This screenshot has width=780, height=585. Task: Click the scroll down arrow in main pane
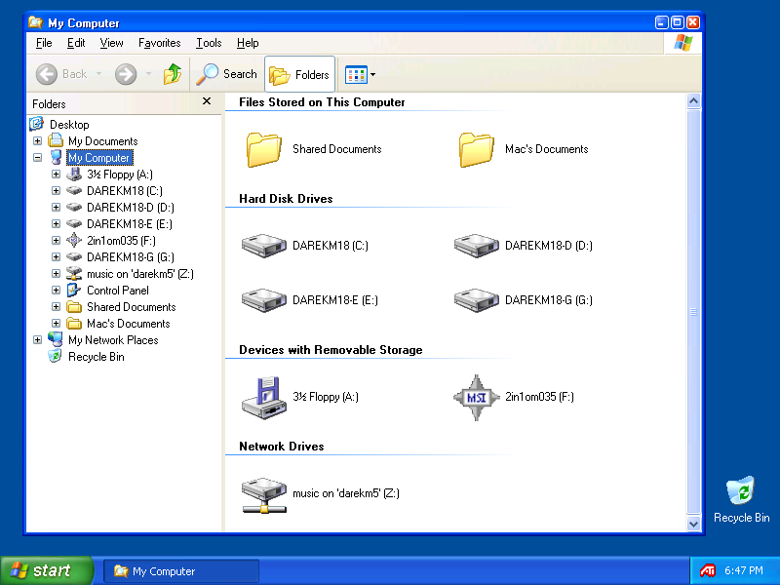(693, 524)
